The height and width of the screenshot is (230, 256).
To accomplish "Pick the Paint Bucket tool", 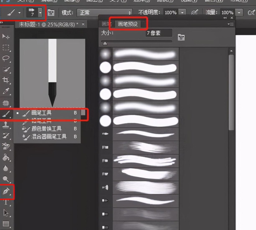I will 6,158.
